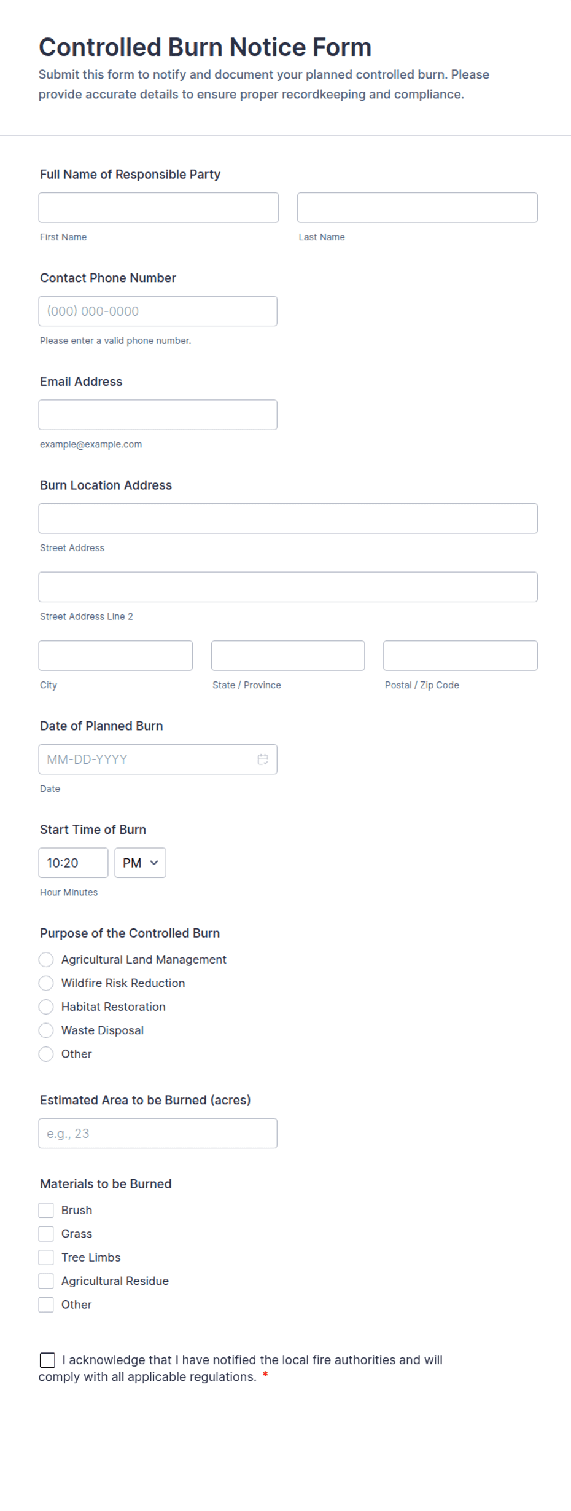Screen dimensions: 571x1511
Task: Focus the Last Name text box
Action: 418,208
